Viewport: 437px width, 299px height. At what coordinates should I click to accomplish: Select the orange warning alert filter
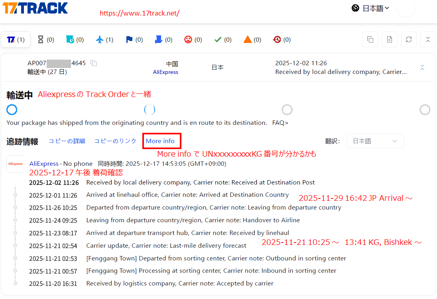coord(252,40)
